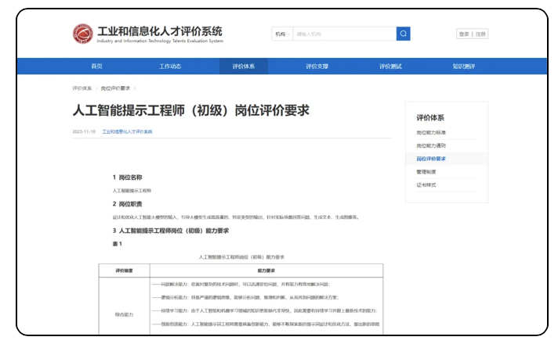Open the 机构 search type dropdown
Image resolution: width=558 pixels, height=344 pixels.
pos(281,34)
